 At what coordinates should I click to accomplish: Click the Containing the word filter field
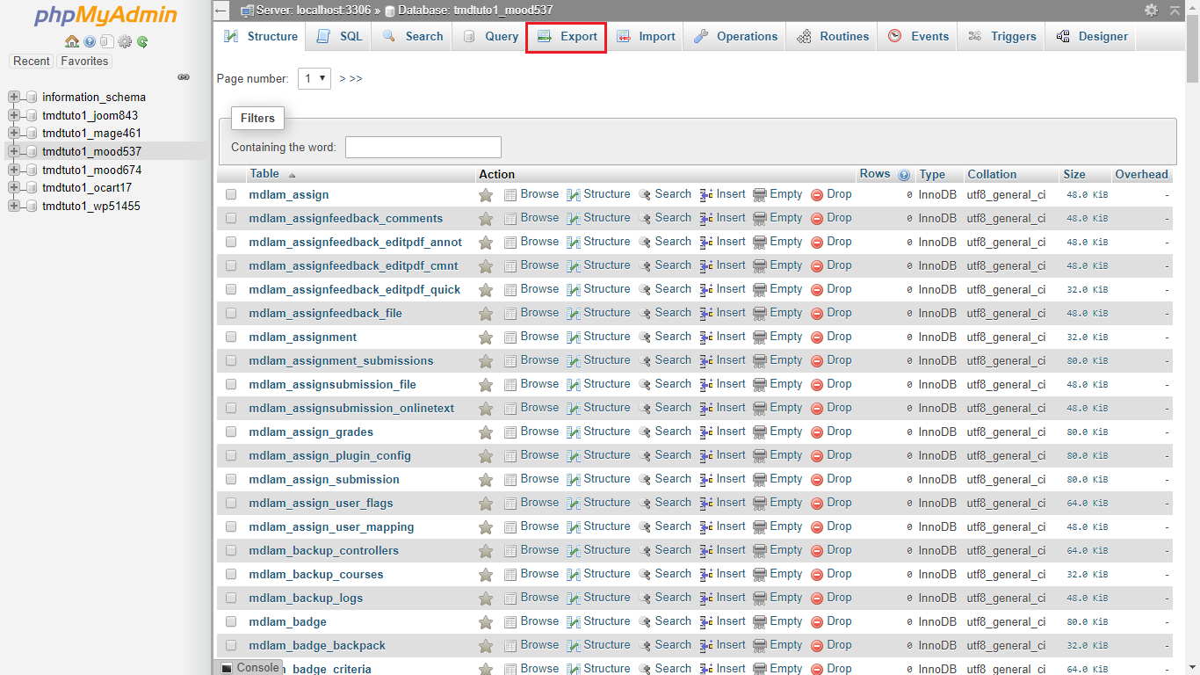423,147
